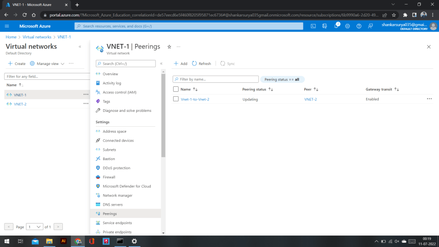439x247 pixels.
Task: Sort by Peer column
Action: coord(311,89)
